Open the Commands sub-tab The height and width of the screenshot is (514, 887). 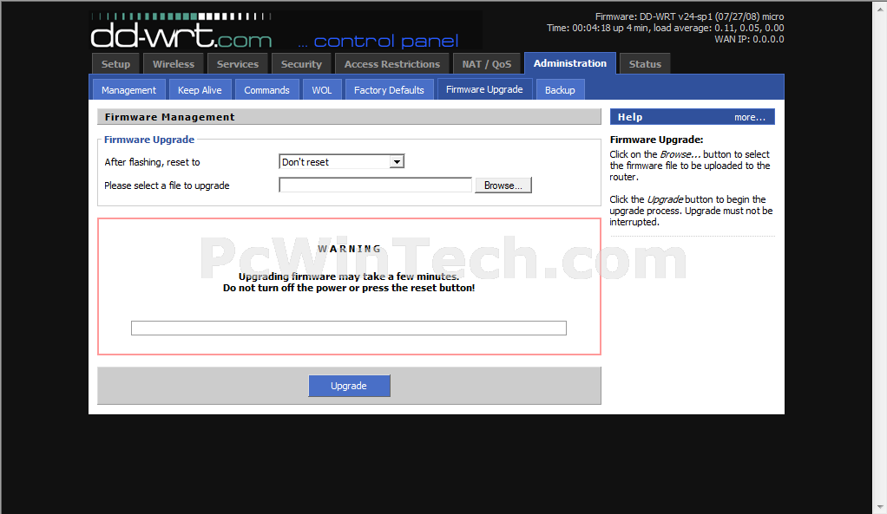click(x=266, y=90)
